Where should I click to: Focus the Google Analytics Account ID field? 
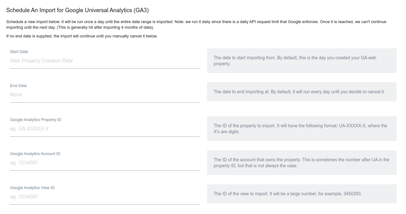pos(104,163)
